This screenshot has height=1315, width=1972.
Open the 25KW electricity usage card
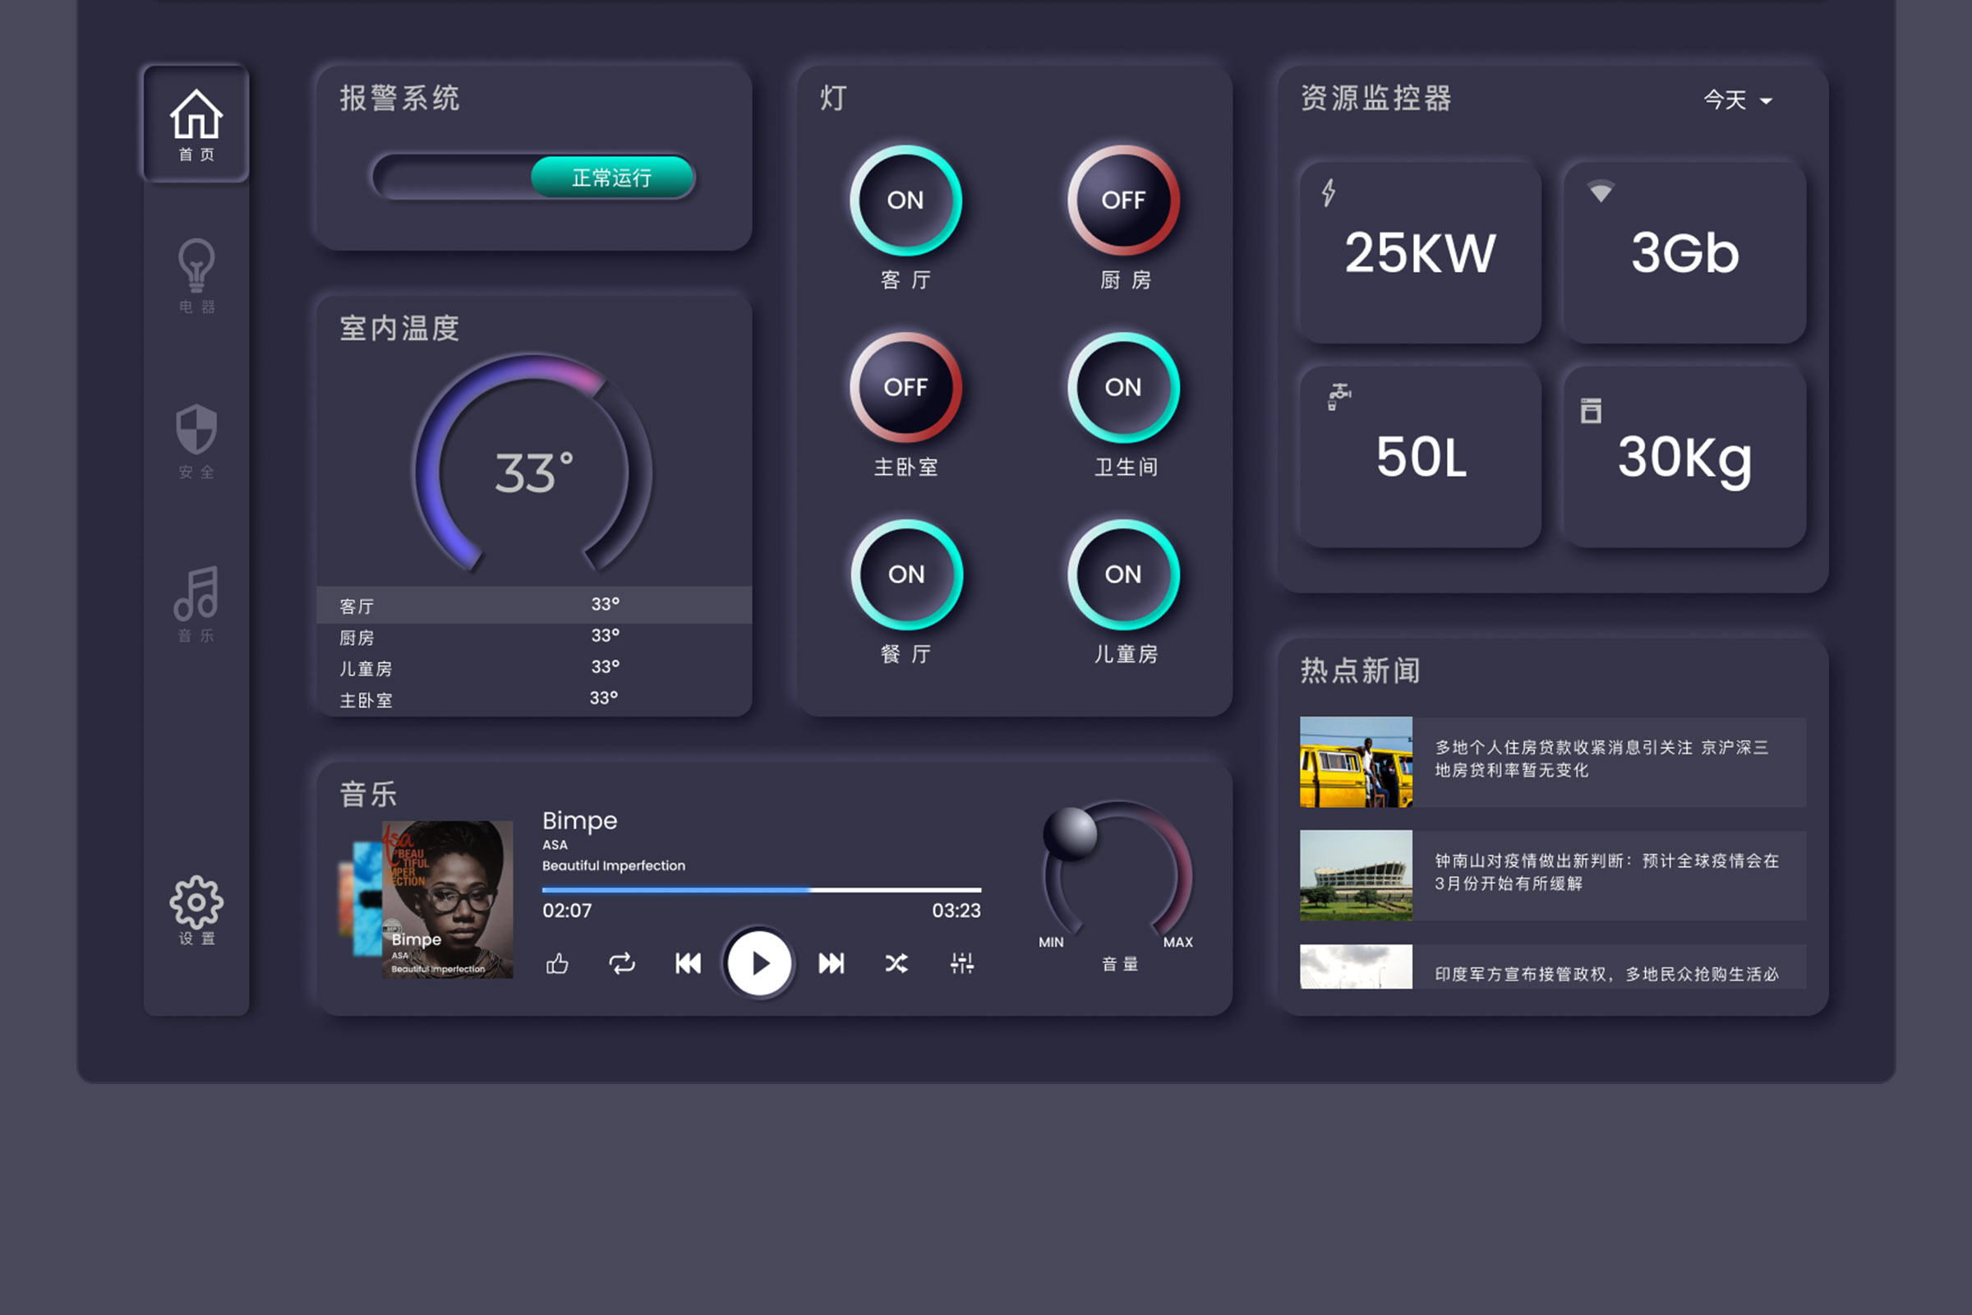click(x=1420, y=252)
